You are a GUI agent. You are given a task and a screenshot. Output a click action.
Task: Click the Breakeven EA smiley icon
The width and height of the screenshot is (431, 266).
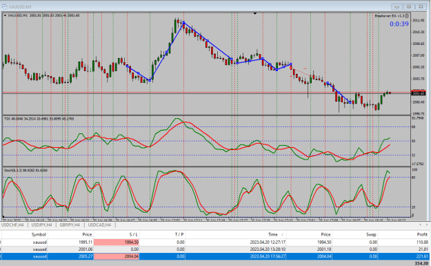pyautogui.click(x=407, y=16)
